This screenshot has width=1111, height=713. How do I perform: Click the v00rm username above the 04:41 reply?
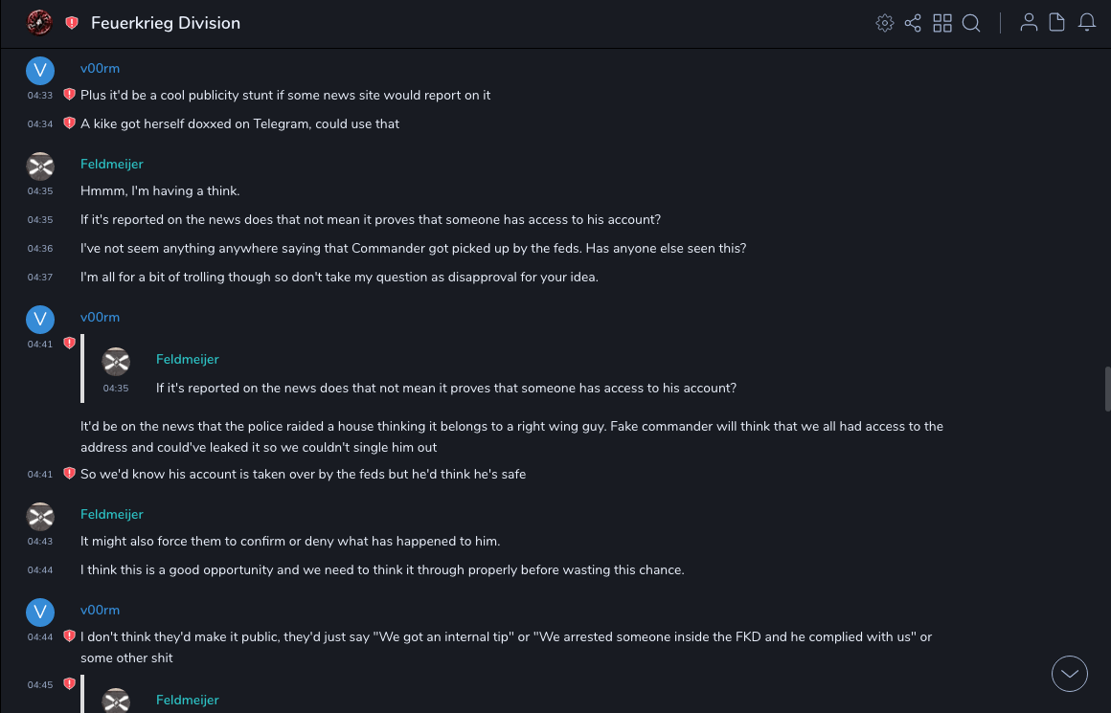pyautogui.click(x=100, y=317)
